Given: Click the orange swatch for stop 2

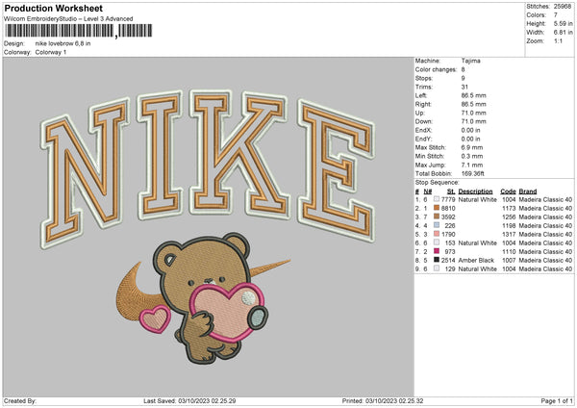Looking at the screenshot, I should [x=437, y=208].
